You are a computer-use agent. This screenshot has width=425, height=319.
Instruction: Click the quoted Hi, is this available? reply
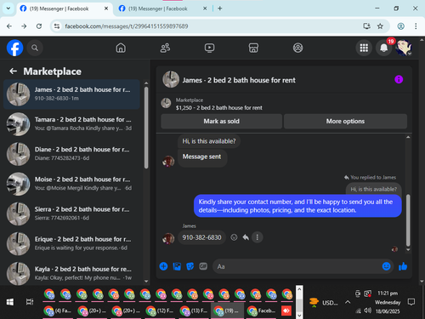(373, 189)
